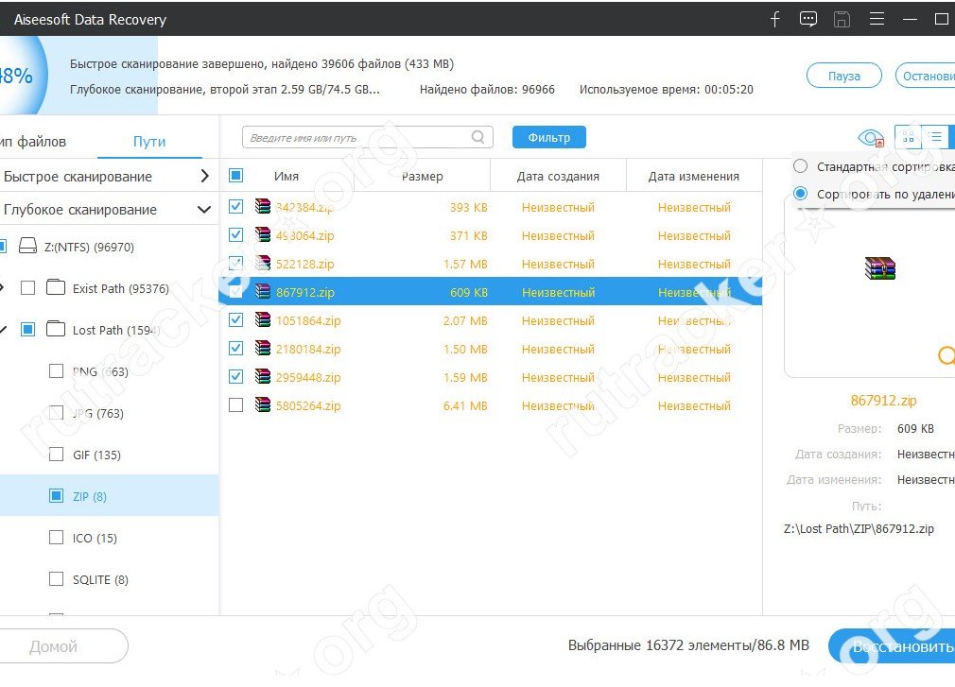The height and width of the screenshot is (687, 955).
Task: Uncheck the 2180184.zip checkbox
Action: tap(235, 348)
